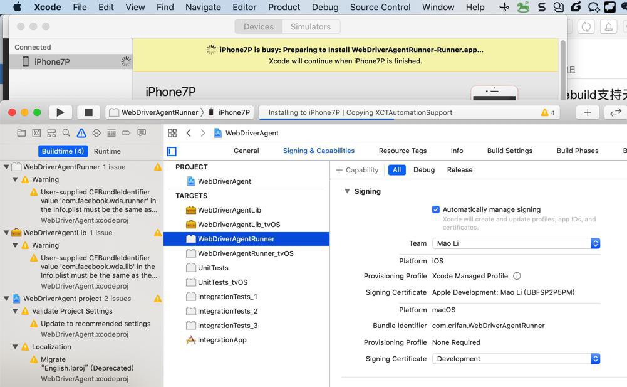This screenshot has height=387, width=627.
Task: Click the Devices window vertical scrollbar
Action: pyautogui.click(x=562, y=70)
